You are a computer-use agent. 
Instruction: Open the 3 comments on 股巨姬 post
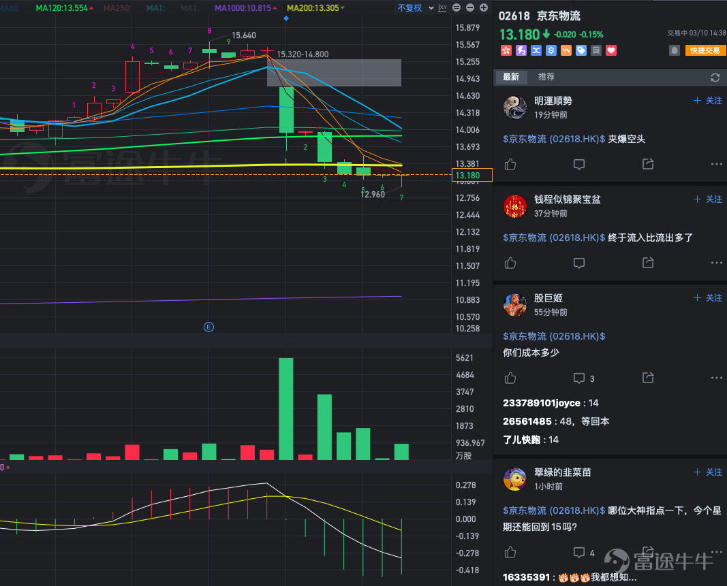[584, 378]
